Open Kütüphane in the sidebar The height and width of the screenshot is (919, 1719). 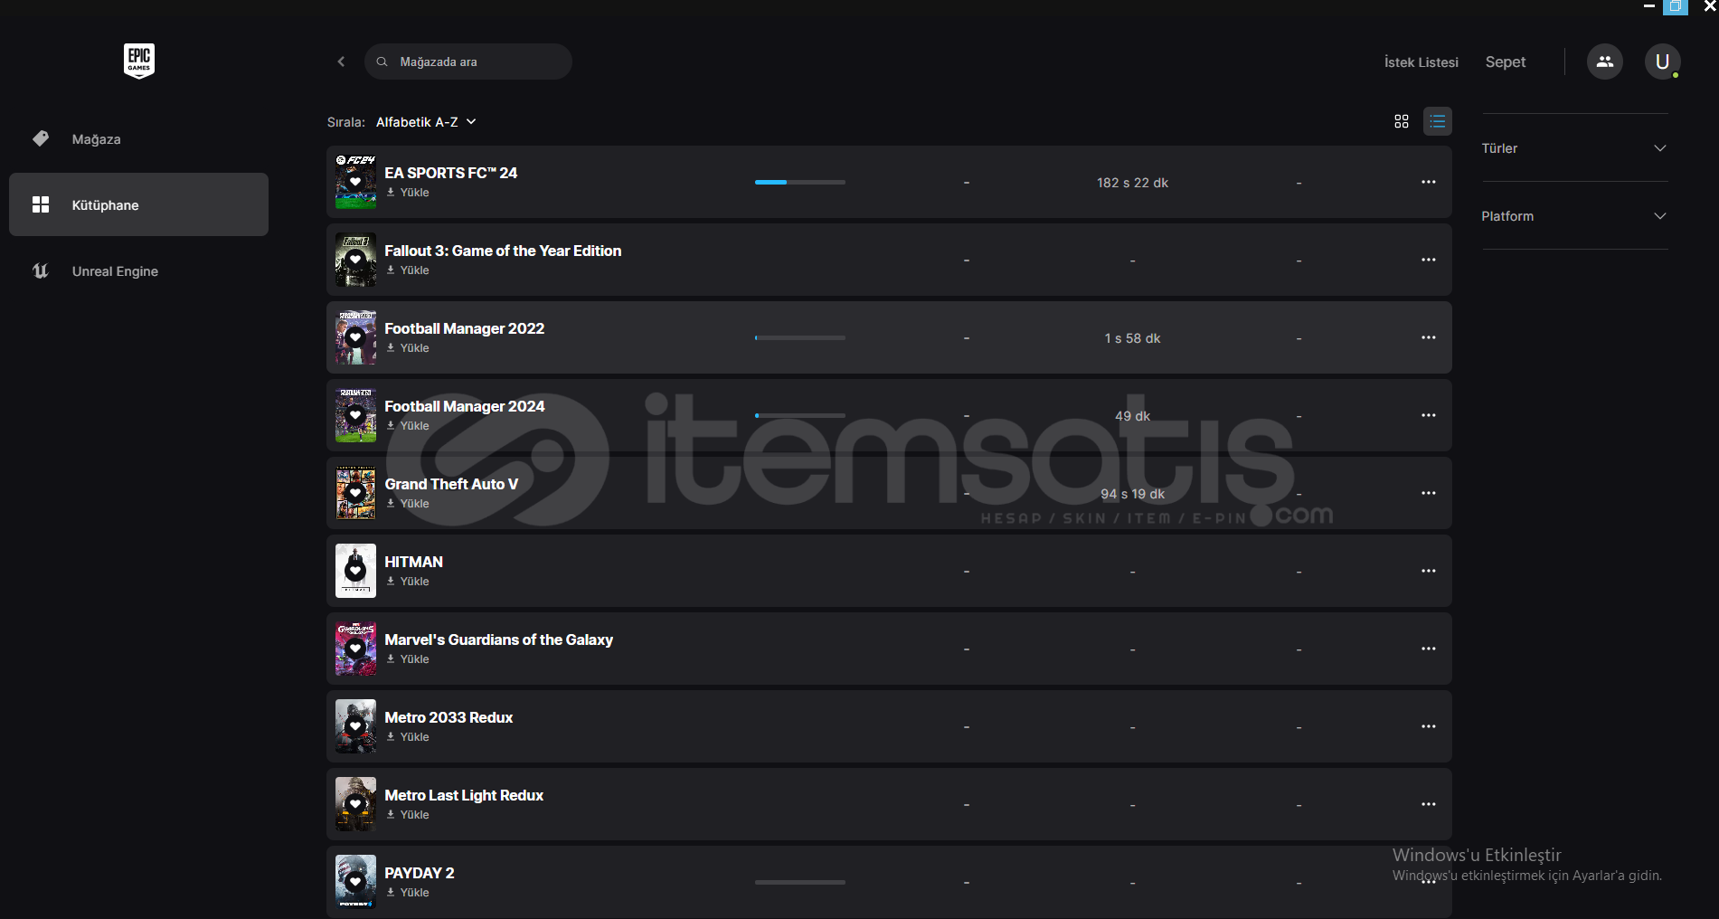pyautogui.click(x=138, y=204)
